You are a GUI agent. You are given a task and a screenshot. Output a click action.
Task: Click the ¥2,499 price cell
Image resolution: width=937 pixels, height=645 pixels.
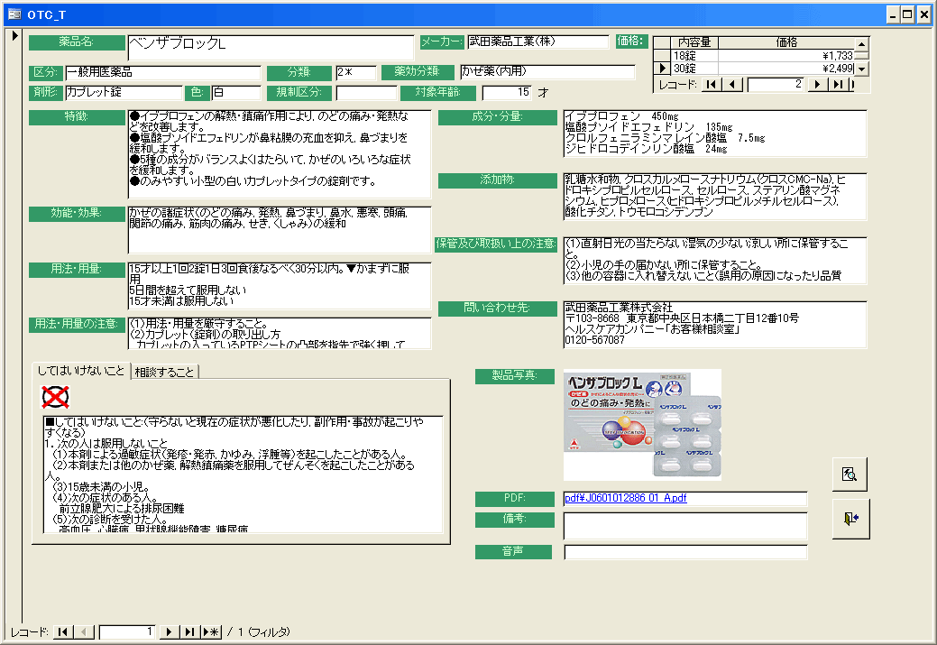coord(785,69)
